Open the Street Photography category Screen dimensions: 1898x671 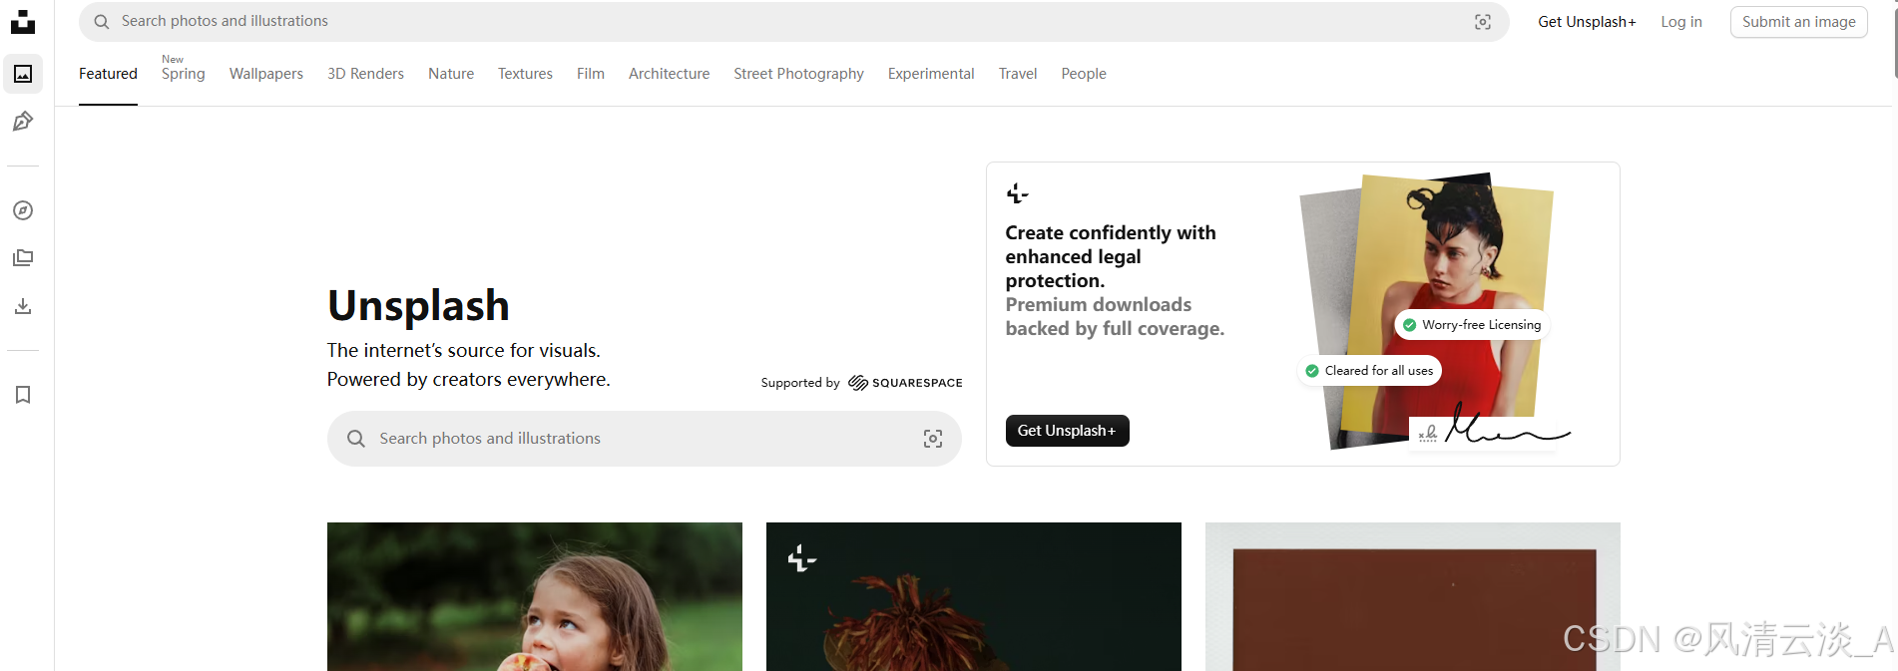tap(798, 74)
